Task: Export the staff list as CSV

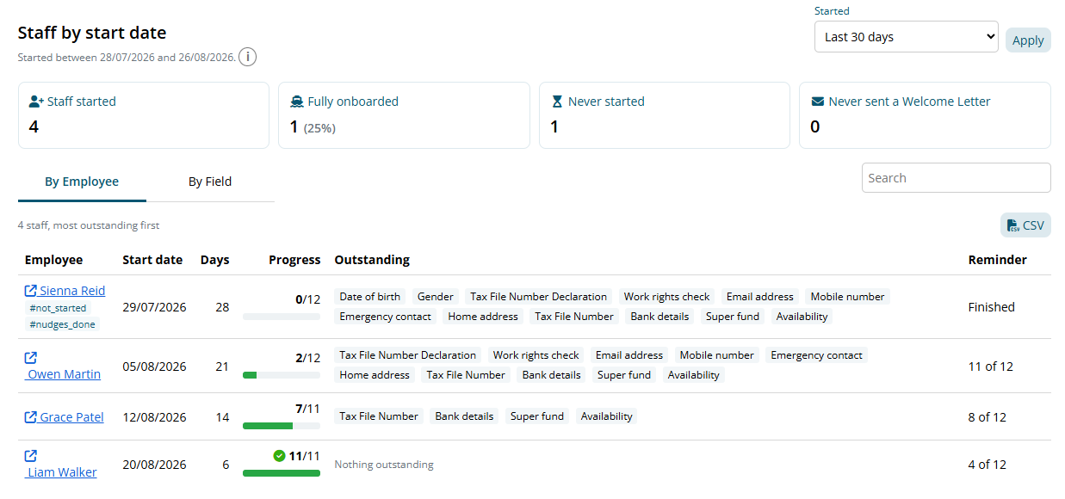Action: coord(1025,225)
